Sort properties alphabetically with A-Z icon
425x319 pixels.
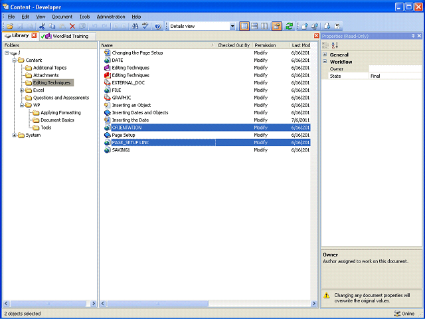pos(335,45)
